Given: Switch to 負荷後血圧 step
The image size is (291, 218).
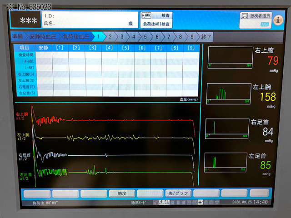Looking at the screenshot, I should (x=76, y=36).
